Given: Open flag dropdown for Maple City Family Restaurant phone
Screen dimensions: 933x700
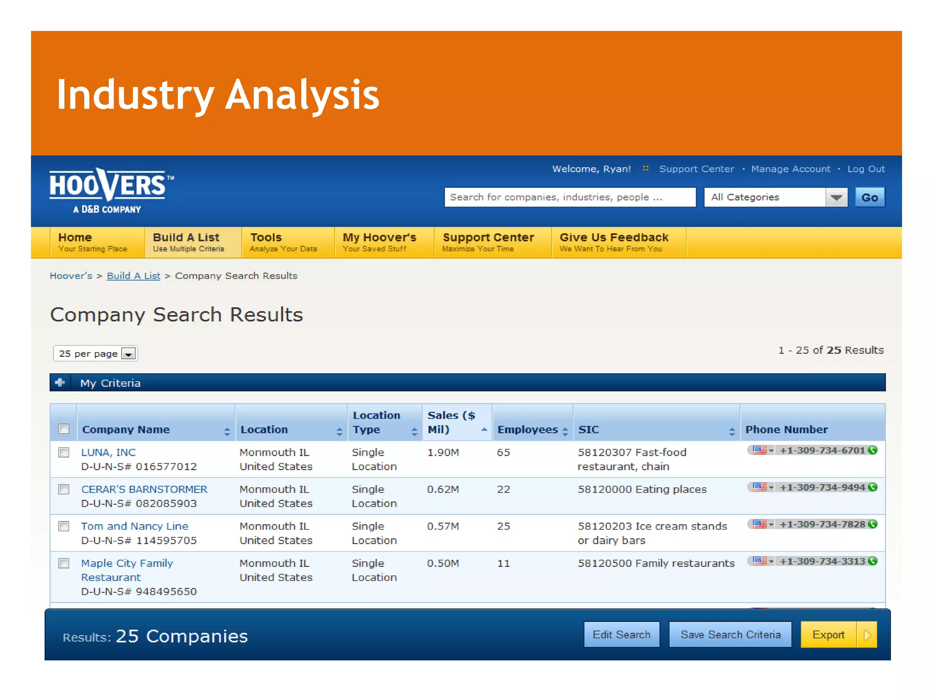Looking at the screenshot, I should tap(763, 561).
